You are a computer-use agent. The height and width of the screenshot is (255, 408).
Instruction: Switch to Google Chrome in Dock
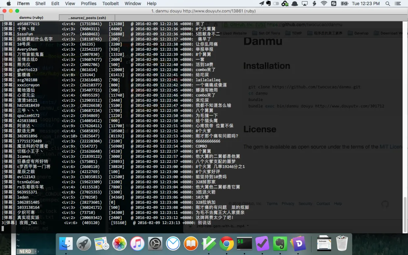tap(227, 244)
